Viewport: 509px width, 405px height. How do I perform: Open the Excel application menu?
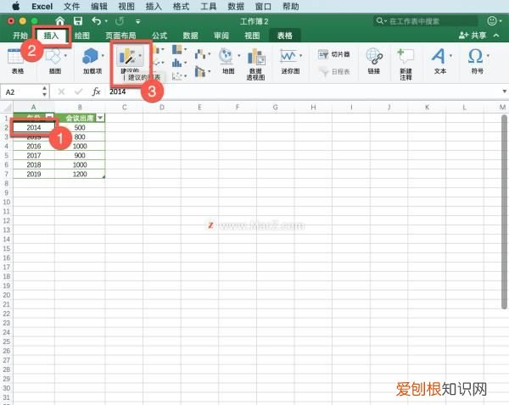point(42,6)
